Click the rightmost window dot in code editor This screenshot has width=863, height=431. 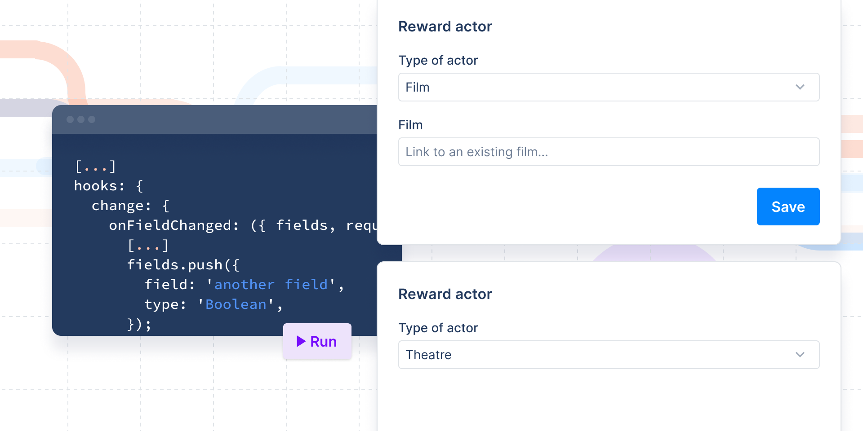coord(91,119)
